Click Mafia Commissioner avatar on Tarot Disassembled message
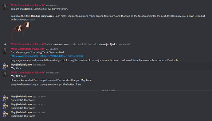The image size is (212, 121). tap(5, 51)
